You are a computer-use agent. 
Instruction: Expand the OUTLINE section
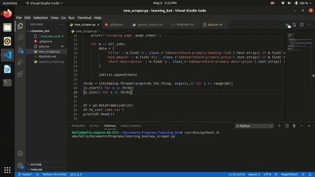coord(36,165)
